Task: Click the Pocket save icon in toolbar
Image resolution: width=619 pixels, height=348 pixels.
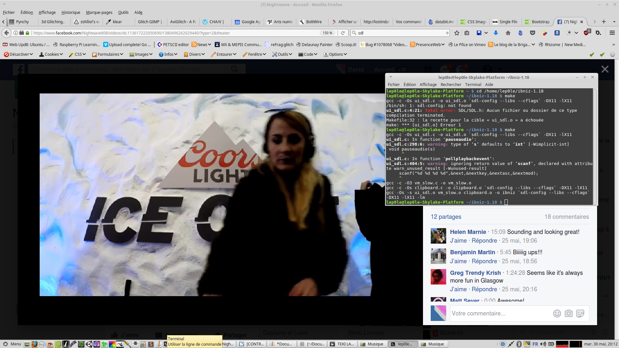Action: pos(533,33)
